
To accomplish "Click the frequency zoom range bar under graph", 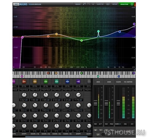I will pos(74,70).
